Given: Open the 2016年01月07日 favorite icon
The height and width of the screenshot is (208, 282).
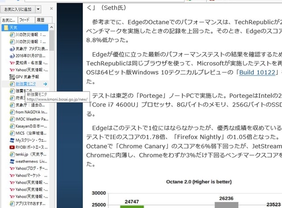Looking at the screenshot, I should (12, 56).
